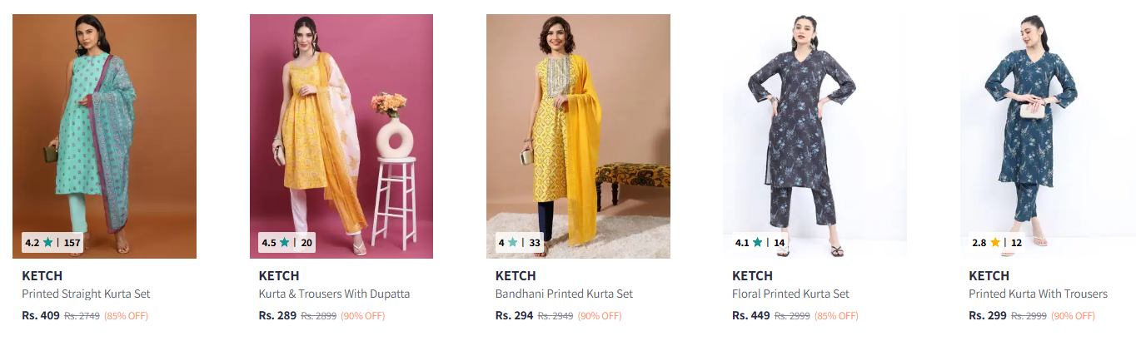Open the Bandhani Printed Kurta Set link
Image resolution: width=1136 pixels, height=341 pixels.
point(564,294)
